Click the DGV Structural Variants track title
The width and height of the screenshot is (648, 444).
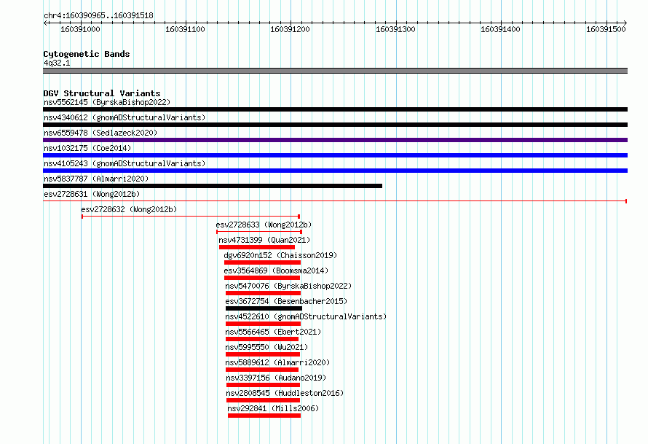pyautogui.click(x=102, y=93)
